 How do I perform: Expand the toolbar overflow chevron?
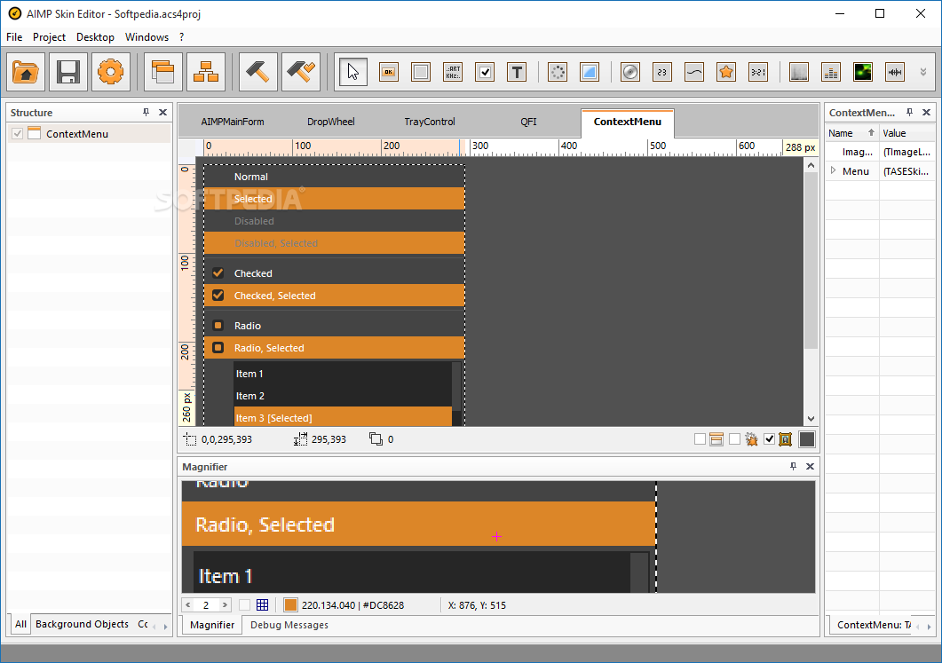click(923, 72)
